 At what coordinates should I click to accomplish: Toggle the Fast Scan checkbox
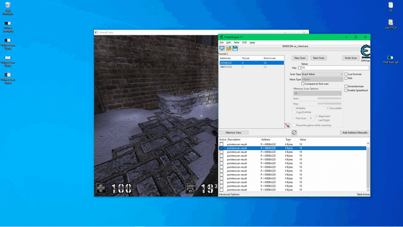coord(294,118)
